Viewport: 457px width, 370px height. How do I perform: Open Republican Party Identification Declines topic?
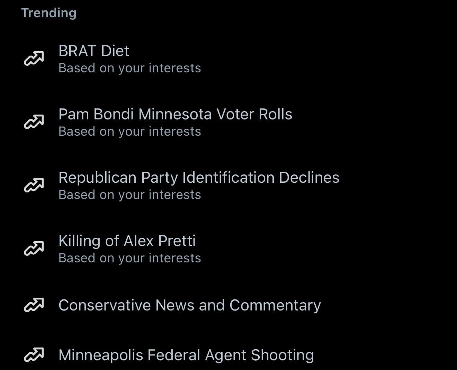(199, 178)
